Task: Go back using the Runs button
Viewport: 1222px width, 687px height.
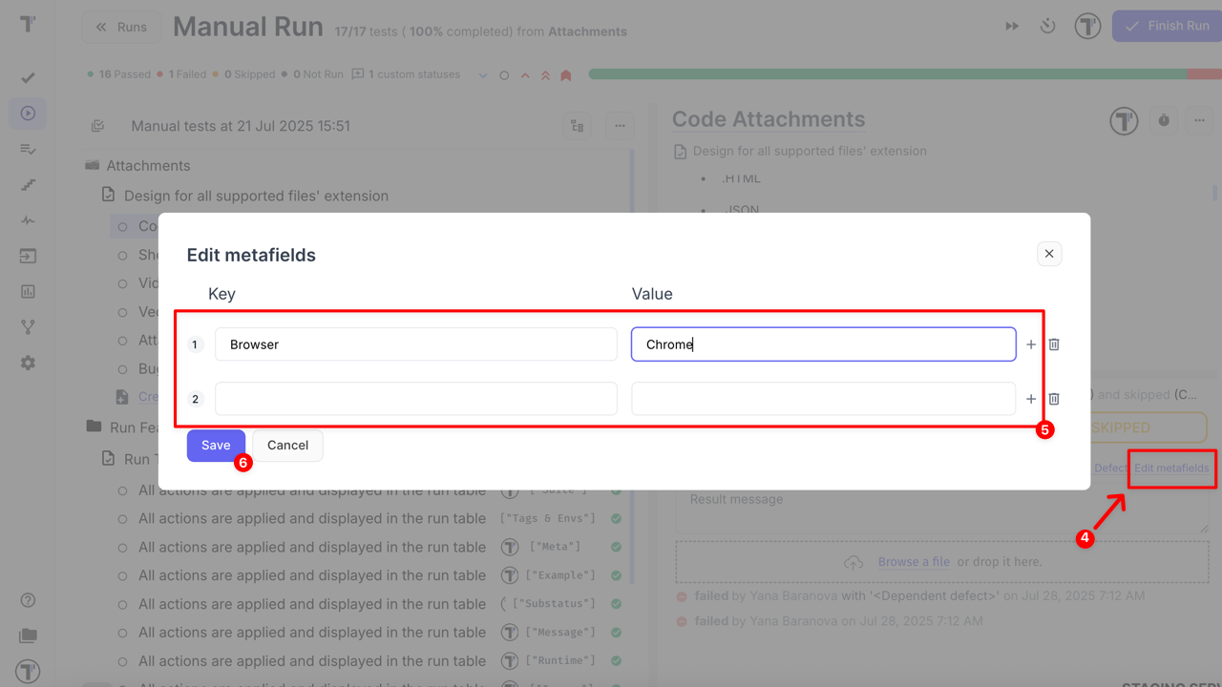Action: pyautogui.click(x=121, y=27)
